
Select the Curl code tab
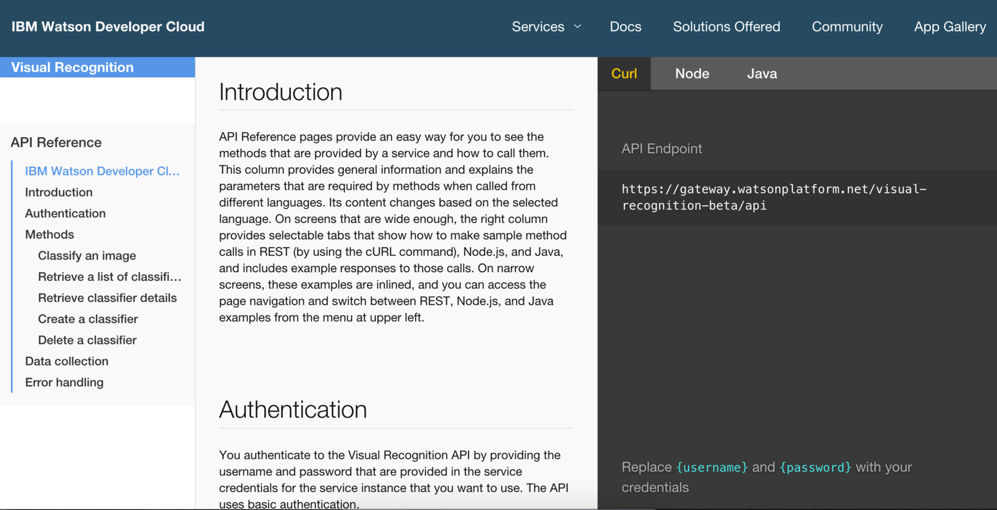(624, 73)
